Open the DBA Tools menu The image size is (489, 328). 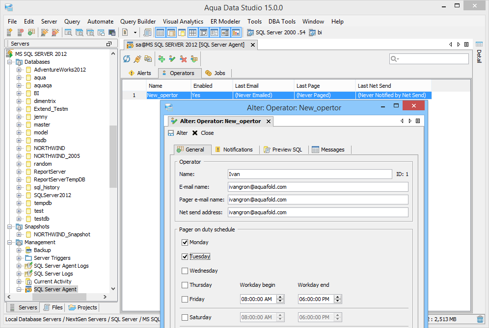282,22
